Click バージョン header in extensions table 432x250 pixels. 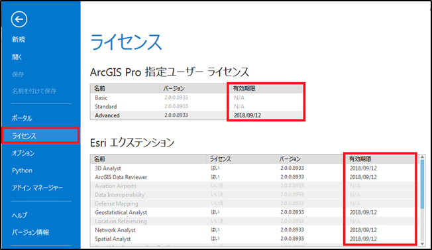point(309,159)
